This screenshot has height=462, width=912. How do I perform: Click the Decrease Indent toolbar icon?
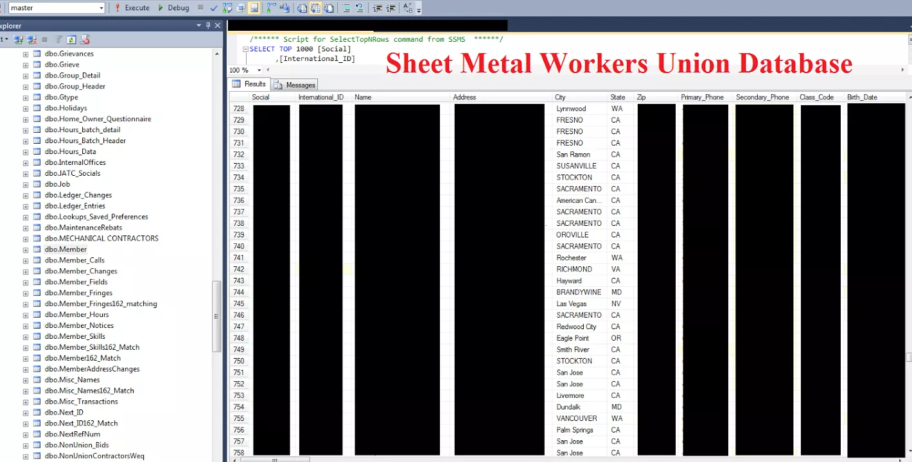pos(376,8)
